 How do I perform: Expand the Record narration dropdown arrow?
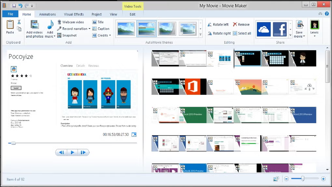tap(89, 29)
